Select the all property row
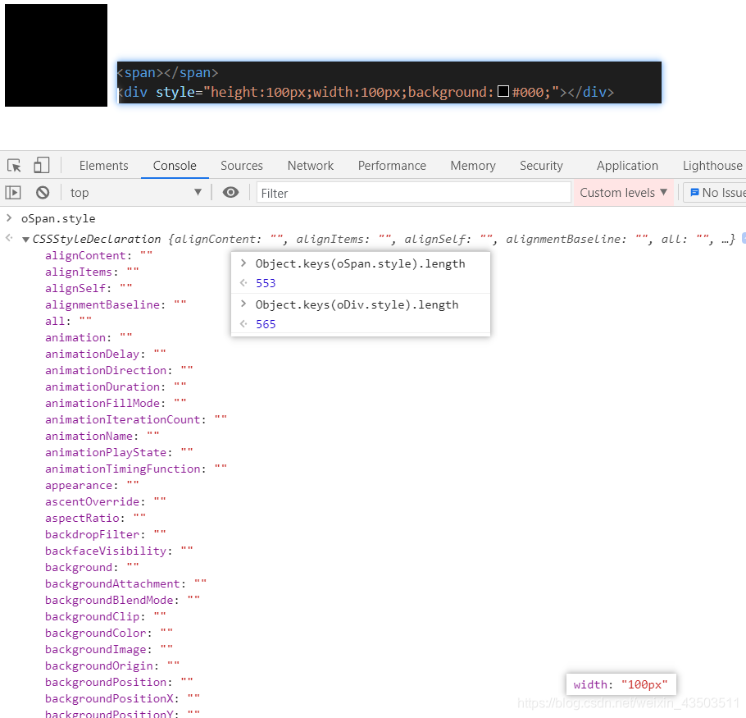The image size is (746, 718). coord(69,322)
